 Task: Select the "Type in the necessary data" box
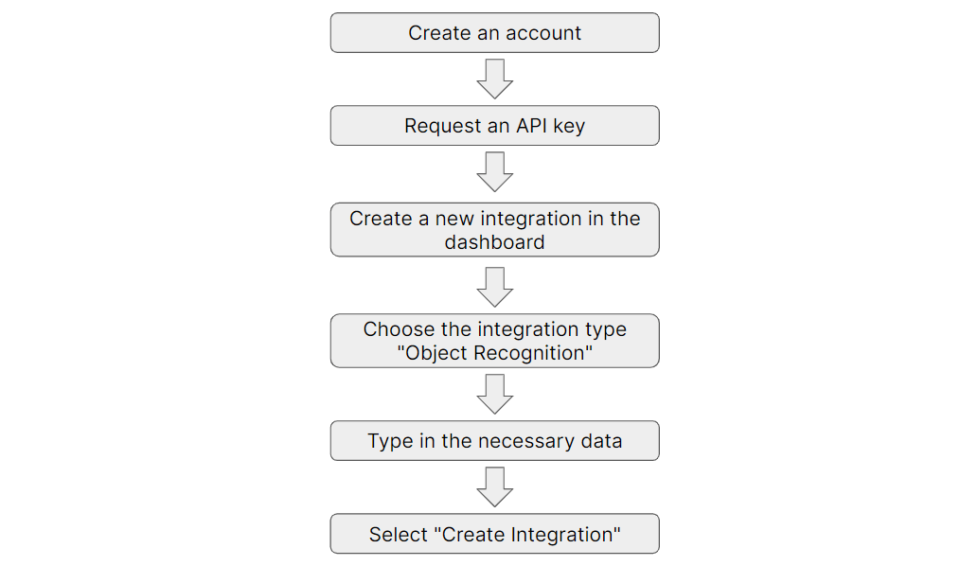pyautogui.click(x=495, y=440)
